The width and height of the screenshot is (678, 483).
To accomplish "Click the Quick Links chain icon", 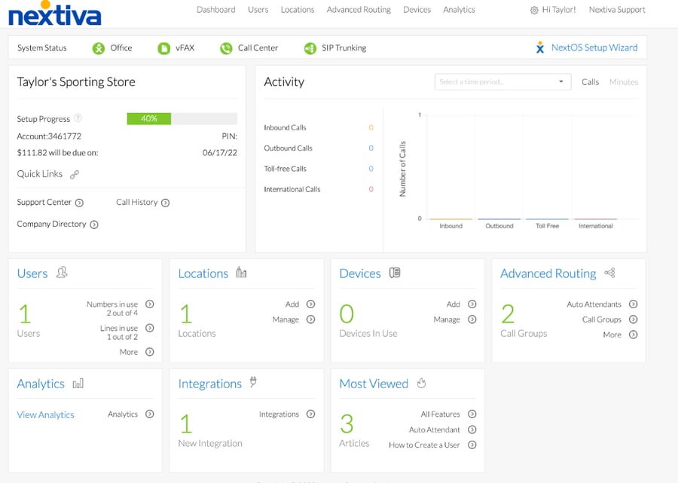I will 75,174.
